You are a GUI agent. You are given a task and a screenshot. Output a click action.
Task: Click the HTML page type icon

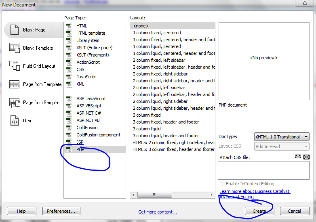[69, 26]
